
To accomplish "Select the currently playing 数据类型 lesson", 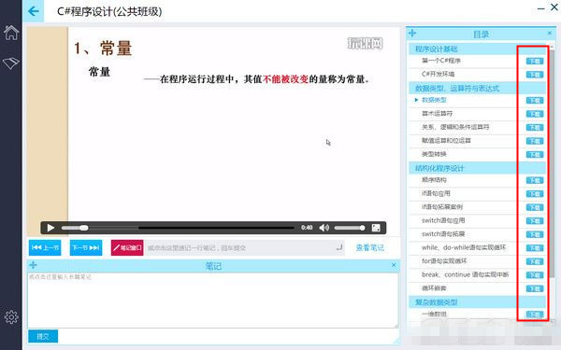I will (434, 100).
